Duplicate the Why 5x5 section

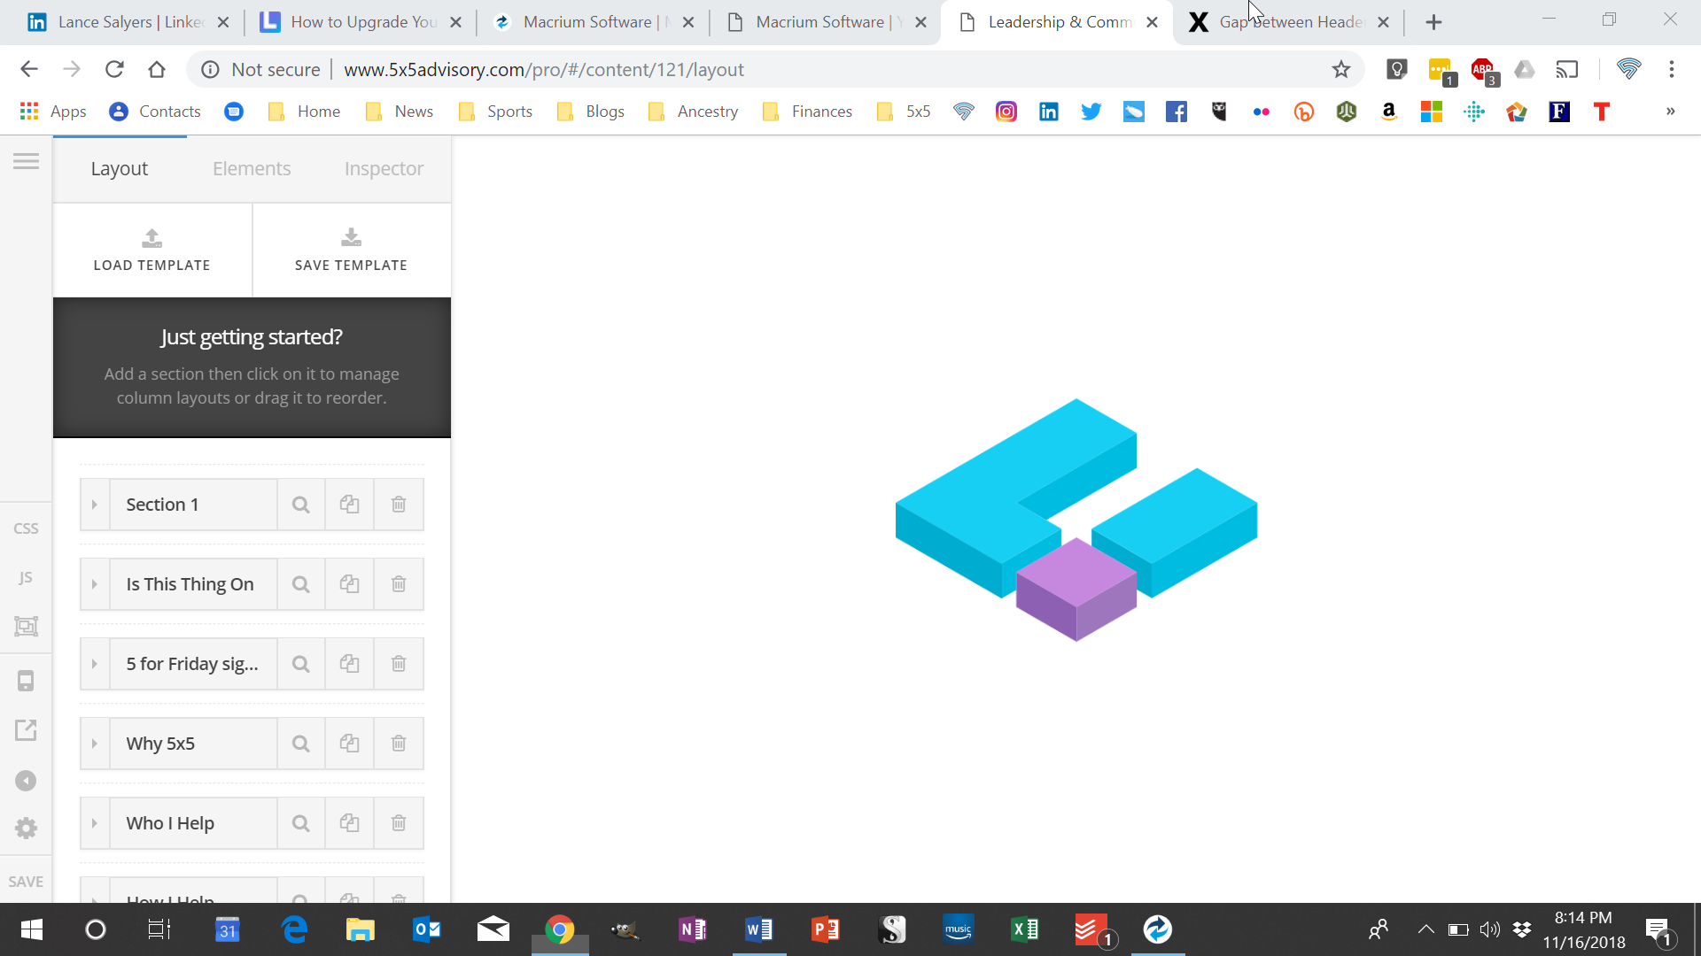pos(349,744)
